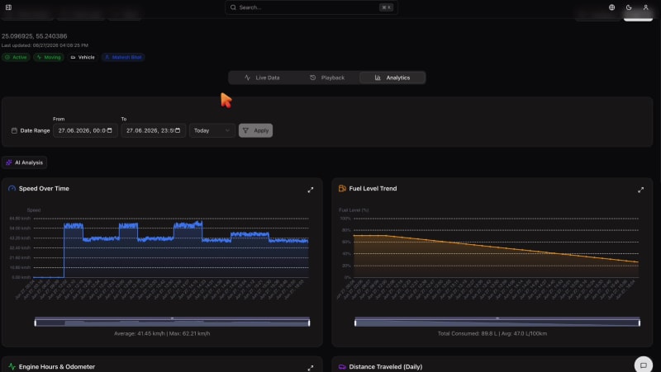The width and height of the screenshot is (661, 372).
Task: Click the Vehicle type badge
Action: coord(83,57)
